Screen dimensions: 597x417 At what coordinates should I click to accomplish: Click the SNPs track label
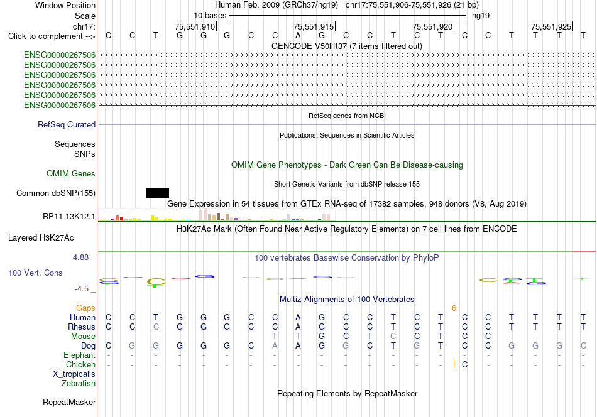(85, 154)
